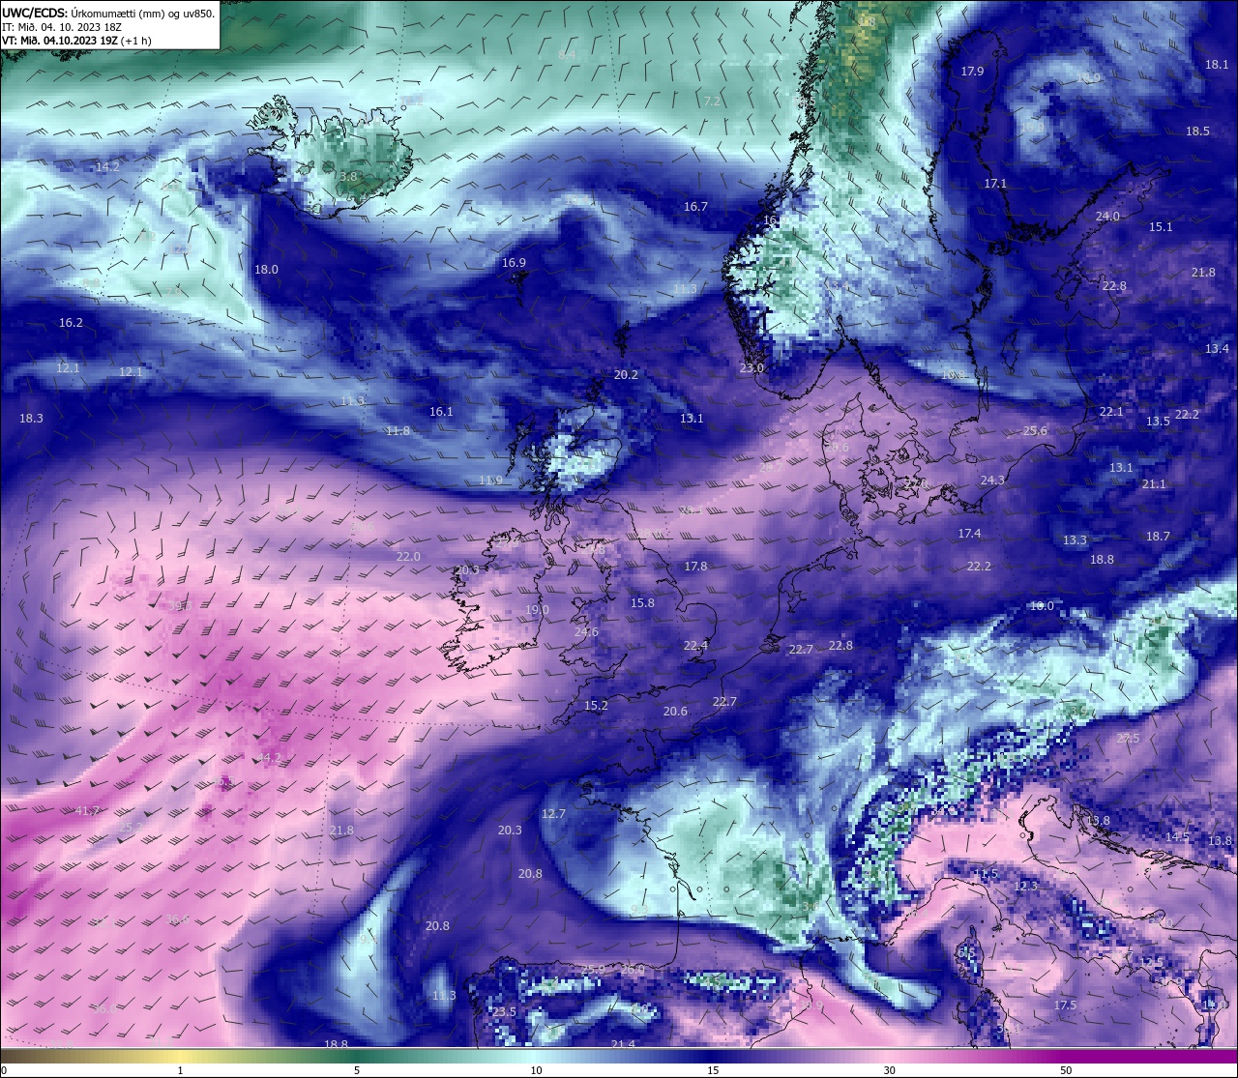This screenshot has width=1238, height=1078.
Task: Click the 17.1 value on the map
Action: [995, 184]
